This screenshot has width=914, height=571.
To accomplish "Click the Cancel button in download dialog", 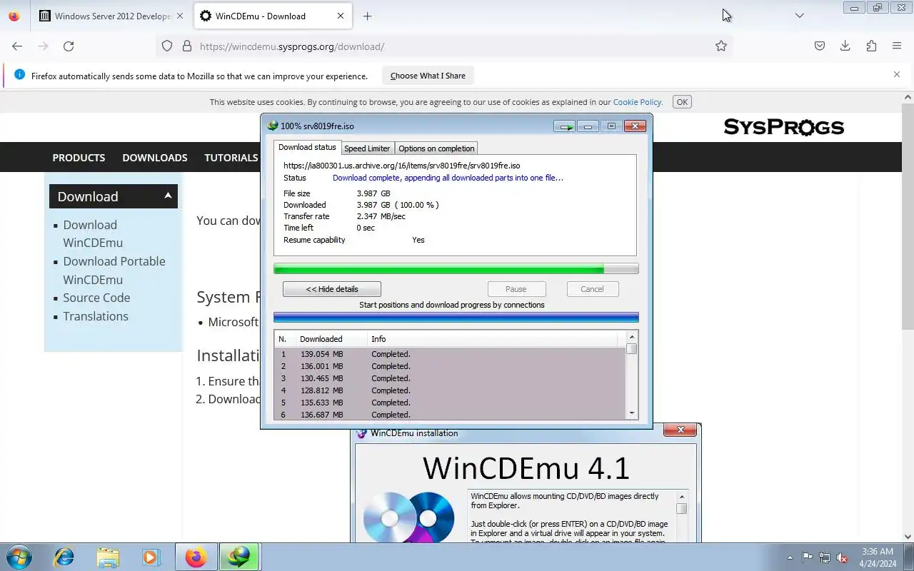I will [x=592, y=289].
